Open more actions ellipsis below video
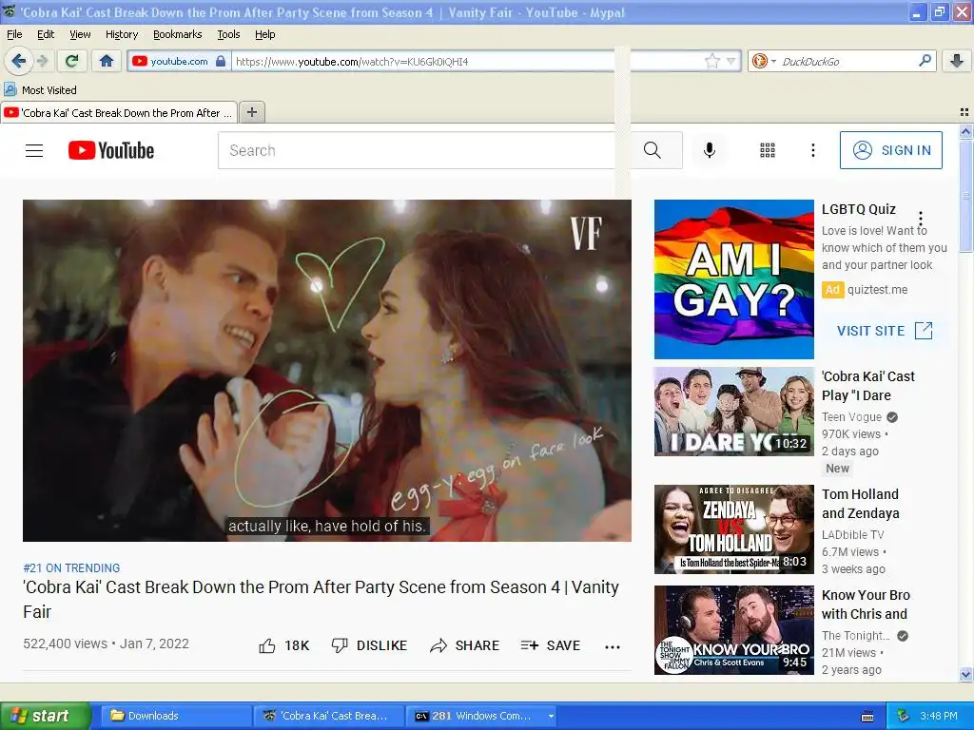The height and width of the screenshot is (730, 974). 613,646
